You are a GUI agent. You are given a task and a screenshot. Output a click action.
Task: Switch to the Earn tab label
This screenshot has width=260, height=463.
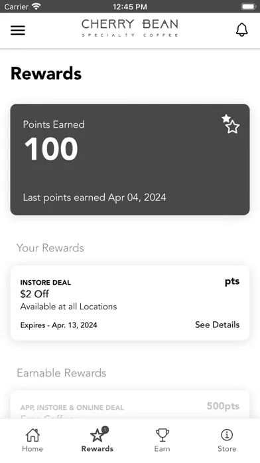click(162, 448)
